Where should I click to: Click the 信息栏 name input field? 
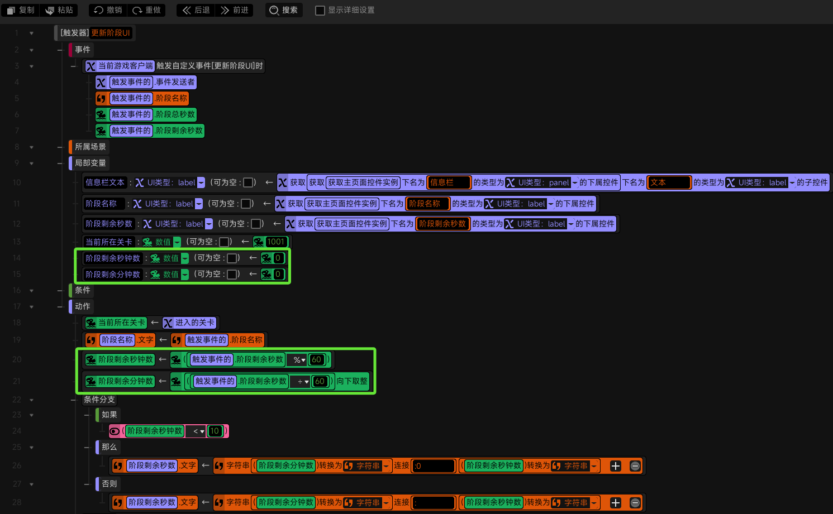(449, 182)
